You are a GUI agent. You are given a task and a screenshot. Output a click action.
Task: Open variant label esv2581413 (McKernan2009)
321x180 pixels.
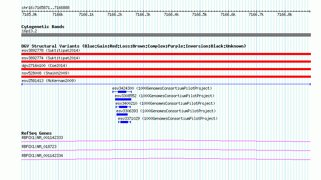[x=49, y=81]
